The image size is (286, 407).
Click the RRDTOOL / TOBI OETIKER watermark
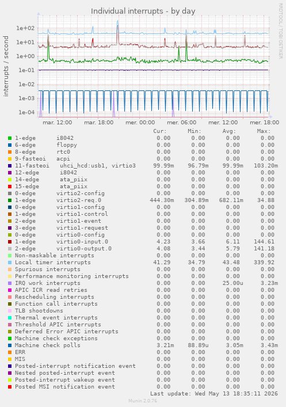(281, 31)
